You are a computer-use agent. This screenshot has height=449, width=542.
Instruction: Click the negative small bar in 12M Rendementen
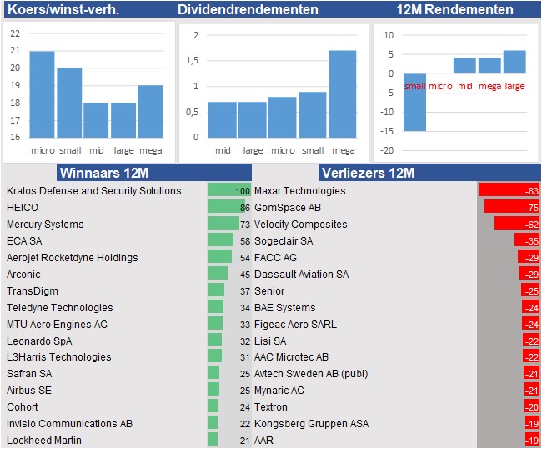pyautogui.click(x=414, y=102)
